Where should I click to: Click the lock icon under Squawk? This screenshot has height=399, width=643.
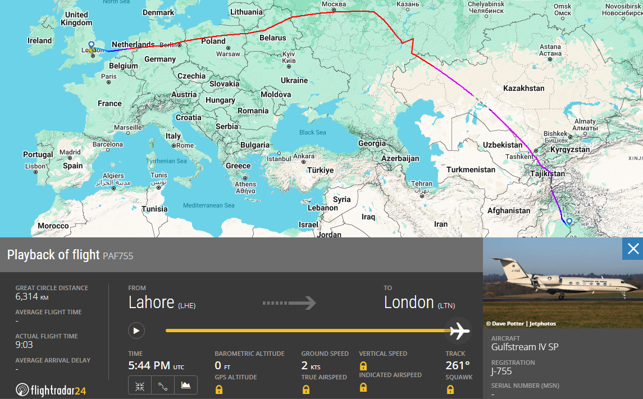[x=450, y=389]
